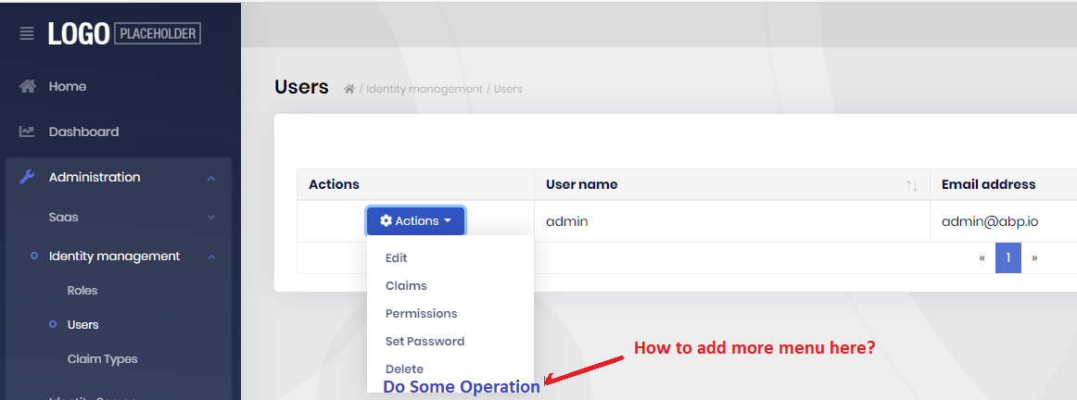Click the Administration wrench icon
This screenshot has height=400, width=1077.
pos(28,177)
